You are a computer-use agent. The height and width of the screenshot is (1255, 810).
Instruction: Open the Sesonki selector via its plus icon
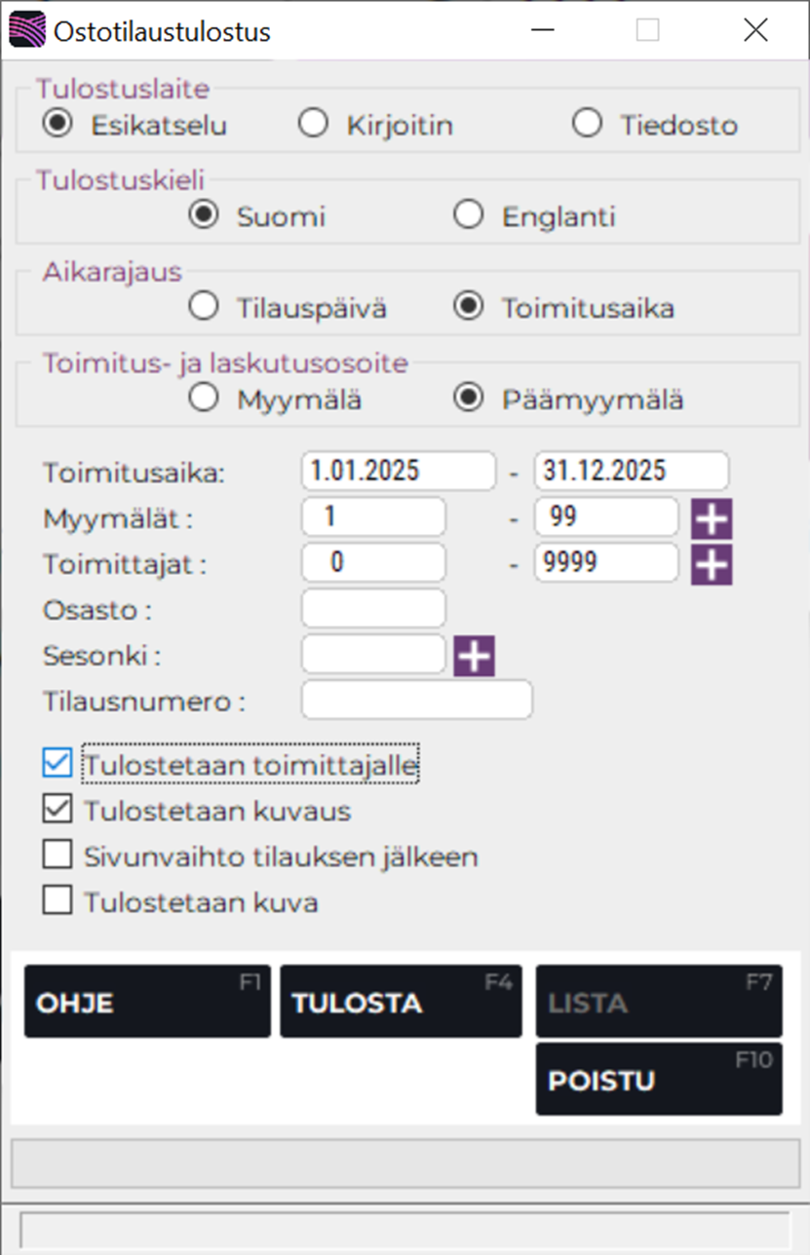click(473, 654)
